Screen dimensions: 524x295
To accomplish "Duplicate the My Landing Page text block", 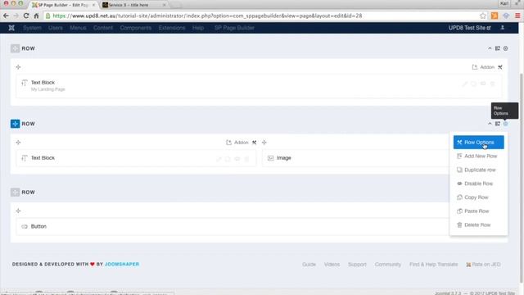I will pos(473,84).
